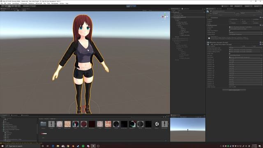The width and height of the screenshot is (263, 148).
Task: Click the Step frame button
Action: point(134,6)
